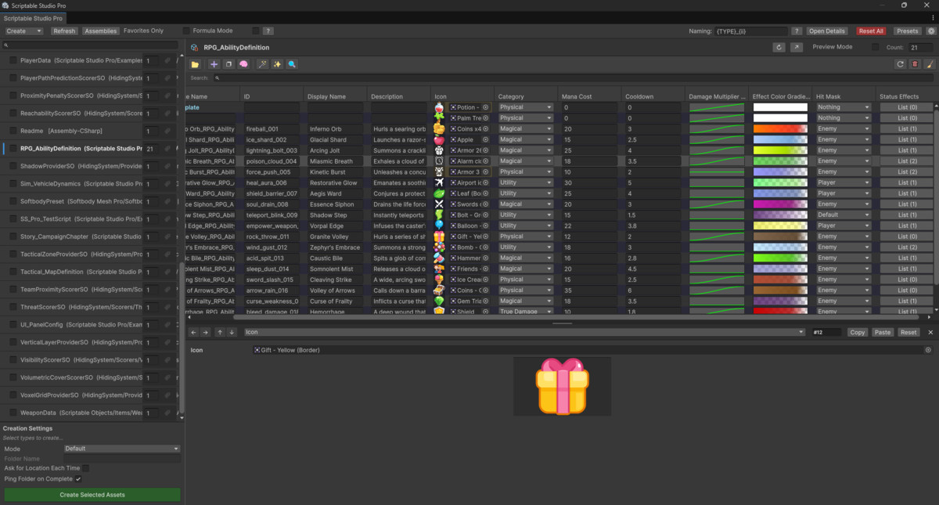The width and height of the screenshot is (939, 505).
Task: Click the folder icon in the asset toolbar
Action: coord(195,64)
